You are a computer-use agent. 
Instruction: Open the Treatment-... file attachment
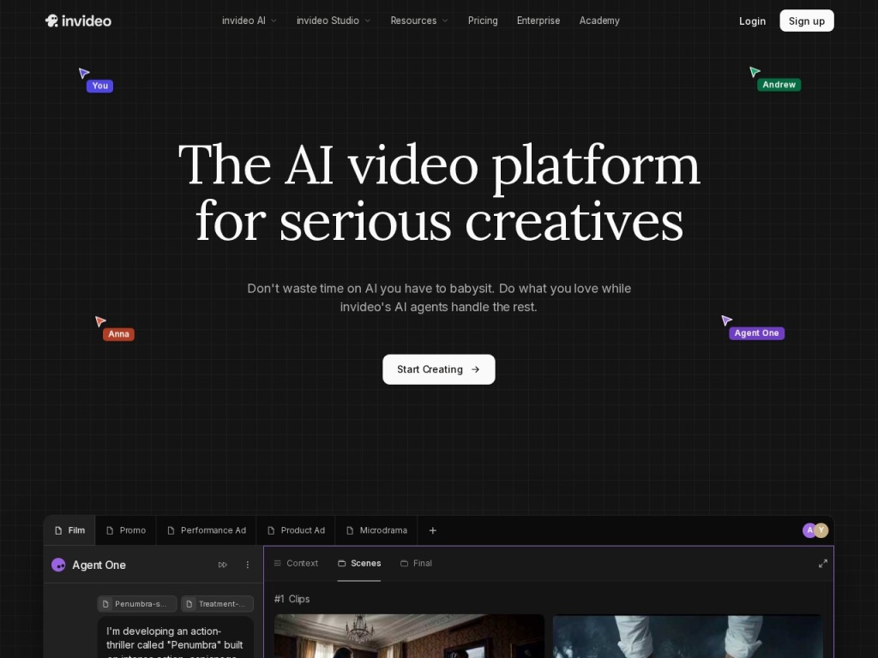[217, 604]
